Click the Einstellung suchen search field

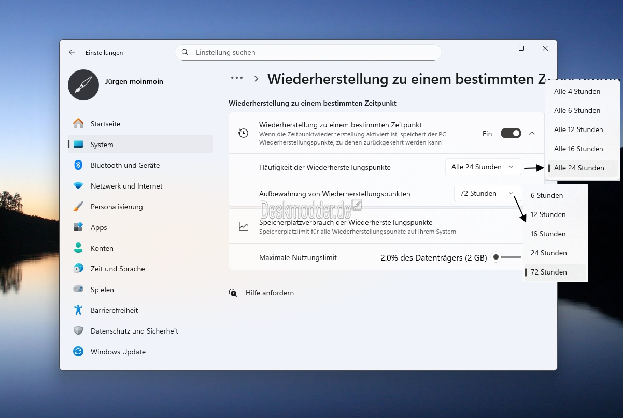pos(308,52)
